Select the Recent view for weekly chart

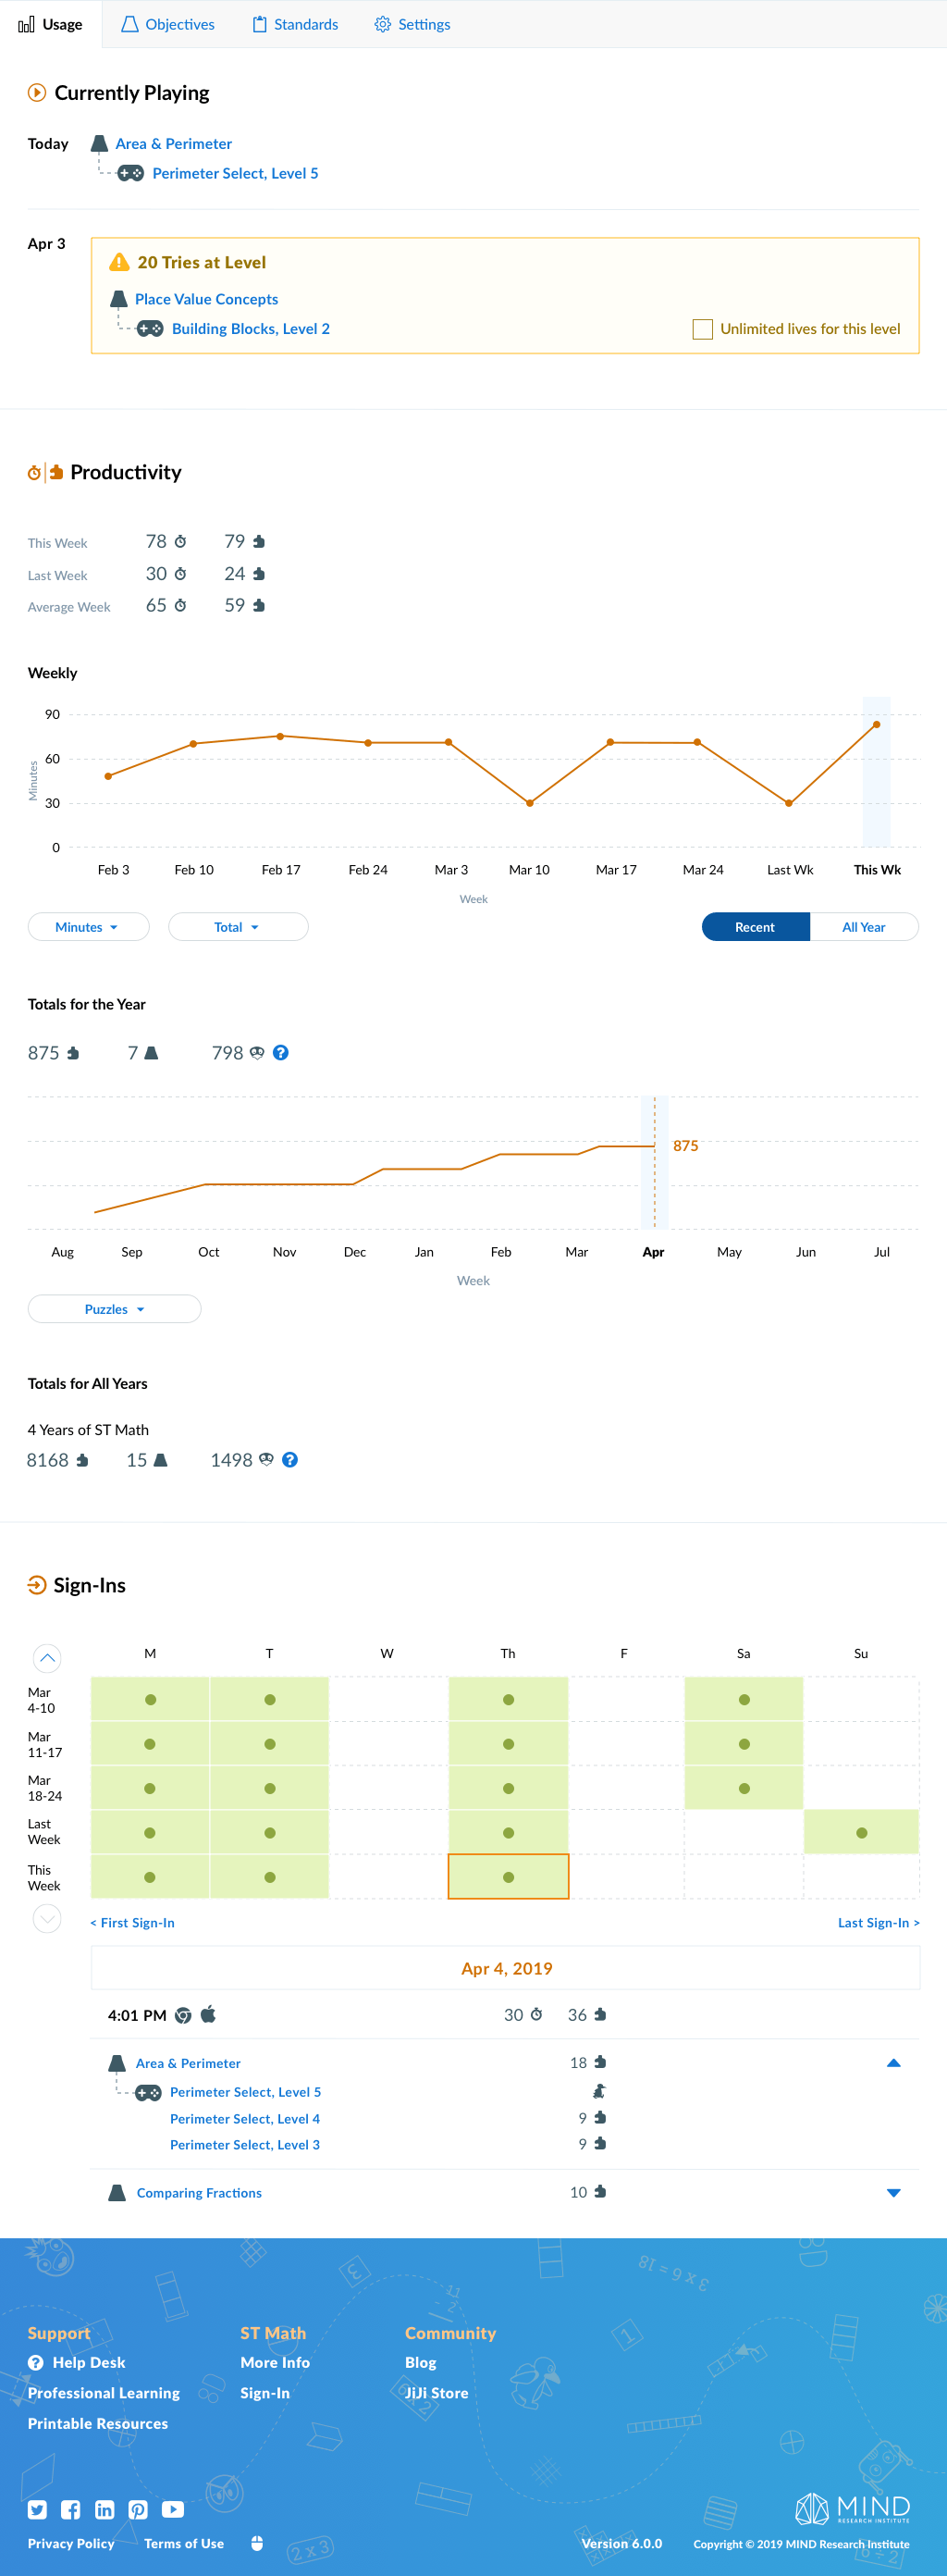[755, 927]
